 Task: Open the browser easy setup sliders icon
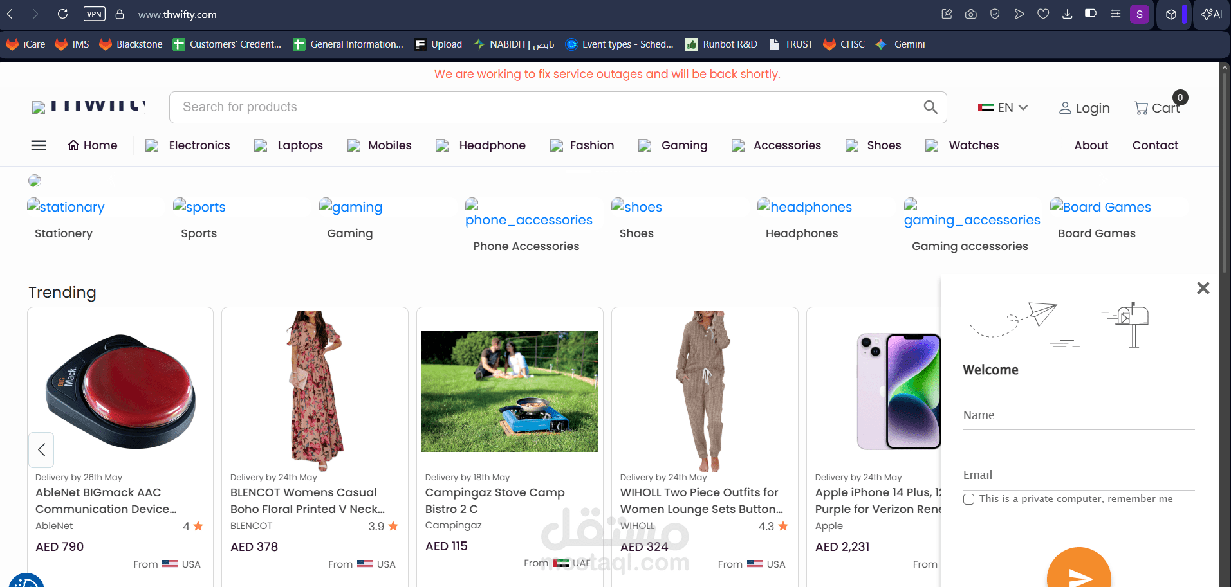point(1115,14)
